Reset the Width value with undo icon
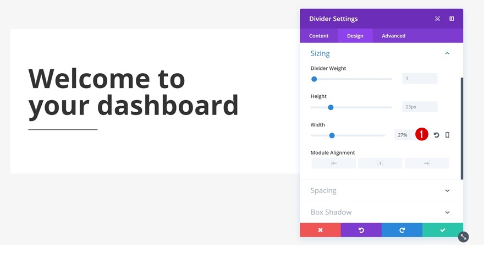484x263 pixels. tap(436, 135)
